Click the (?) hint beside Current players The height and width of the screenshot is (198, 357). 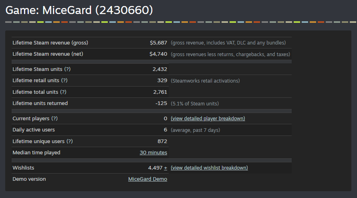54,119
